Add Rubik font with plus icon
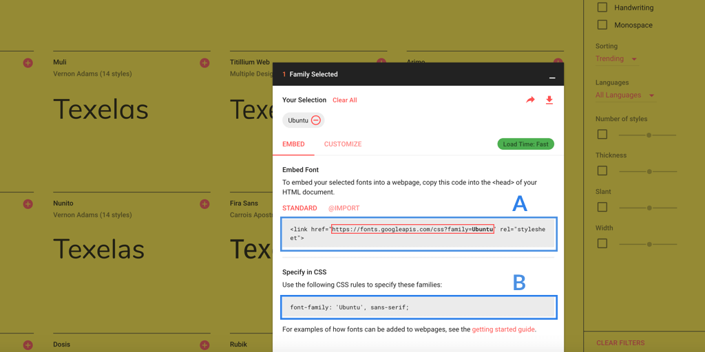 (x=381, y=345)
